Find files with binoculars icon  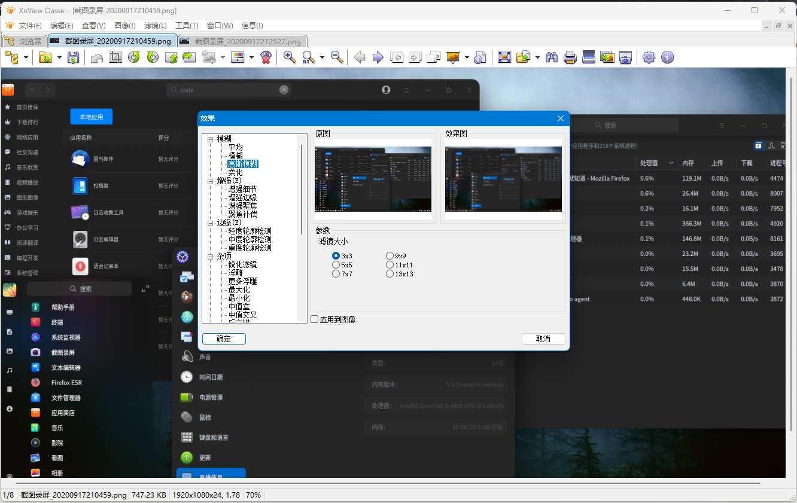[552, 57]
